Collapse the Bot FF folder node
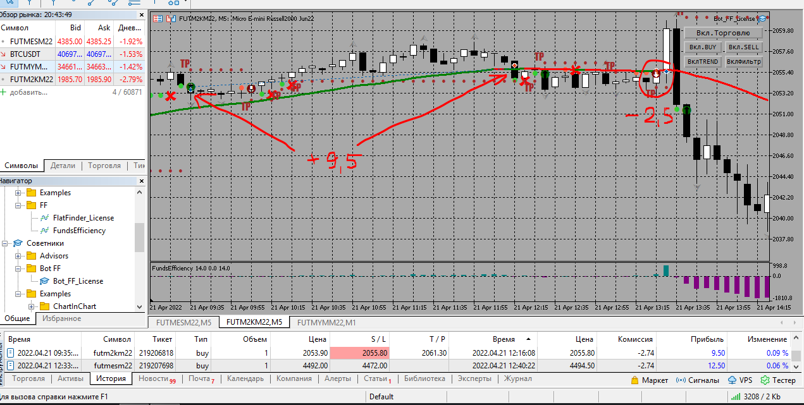Screen dimensions: 804x405 pos(18,269)
